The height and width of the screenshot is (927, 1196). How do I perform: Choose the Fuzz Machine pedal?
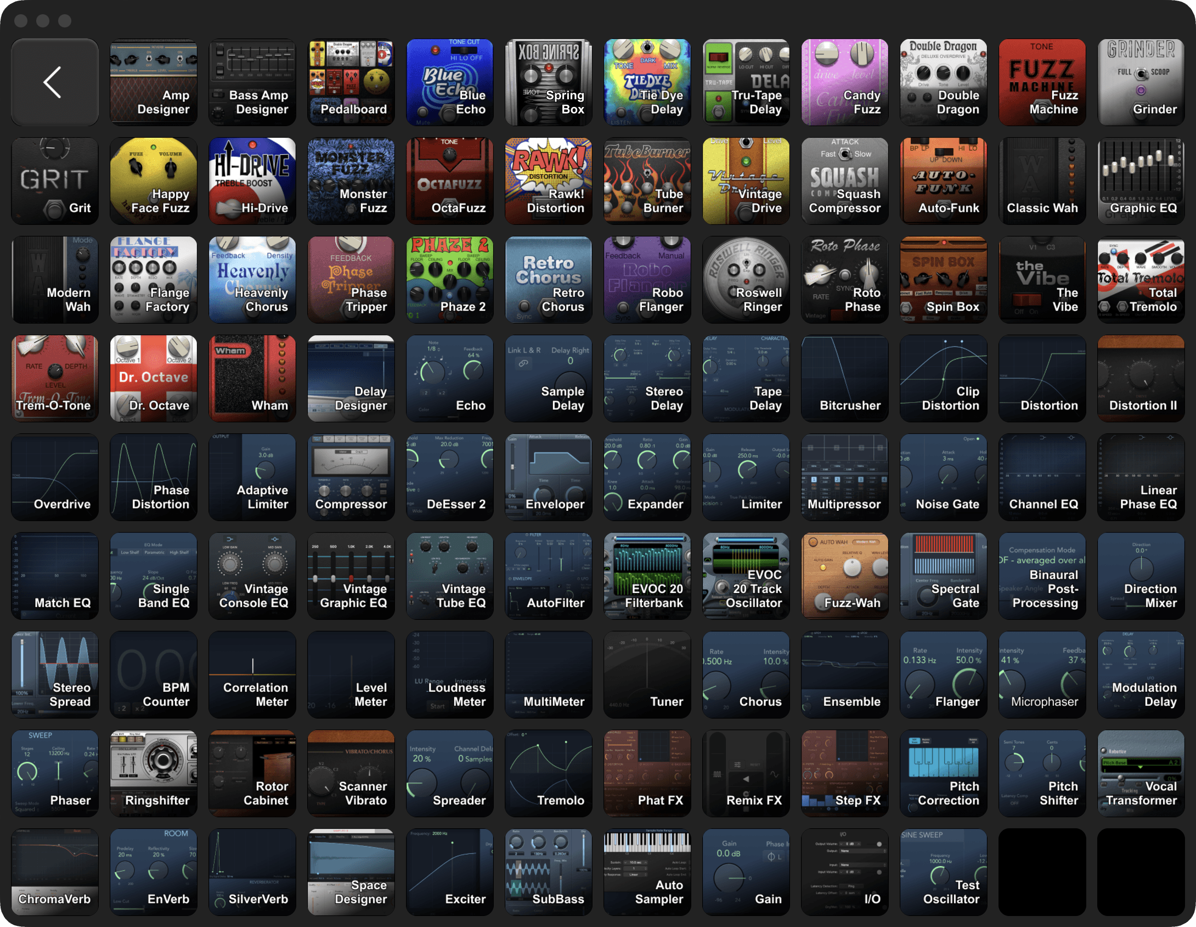[x=1042, y=82]
